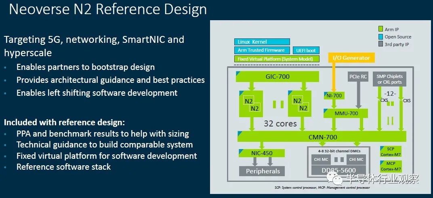Click the SCP Cortex-M7 block
433x198 pixels.
391,151
